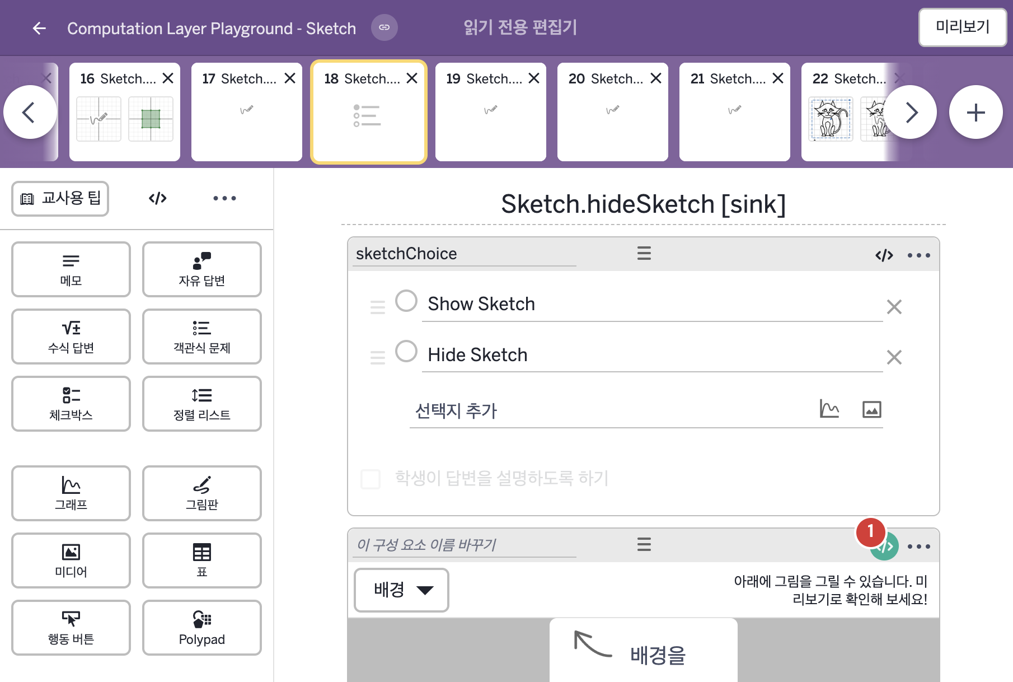1013x682 pixels.
Task: Edit the sketchChoice component name field
Action: coord(465,254)
